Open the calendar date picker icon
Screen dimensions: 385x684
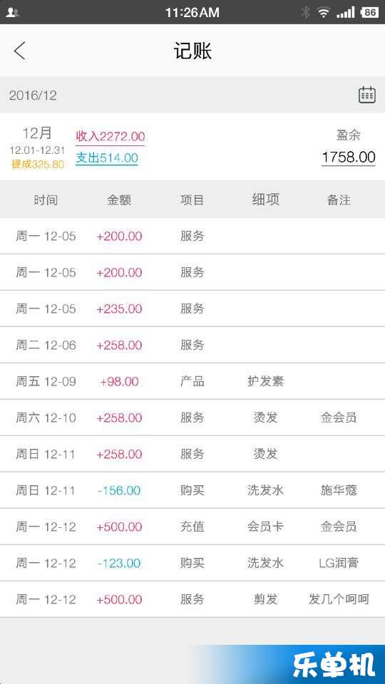pos(366,95)
